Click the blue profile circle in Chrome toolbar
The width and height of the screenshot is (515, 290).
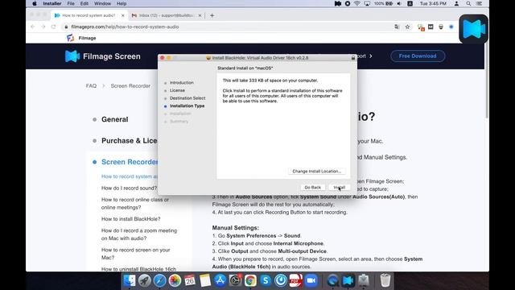[x=451, y=27]
